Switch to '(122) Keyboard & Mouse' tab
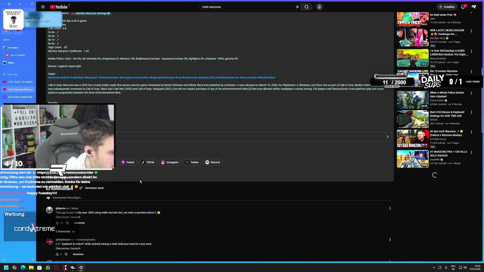This screenshot has height=272, width=484. [18, 90]
